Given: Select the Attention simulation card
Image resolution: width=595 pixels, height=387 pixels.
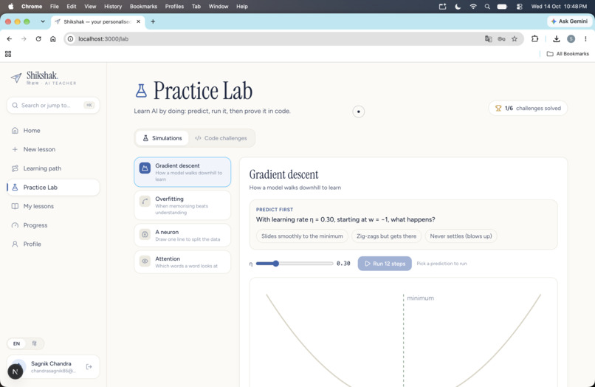Looking at the screenshot, I should click(x=182, y=261).
